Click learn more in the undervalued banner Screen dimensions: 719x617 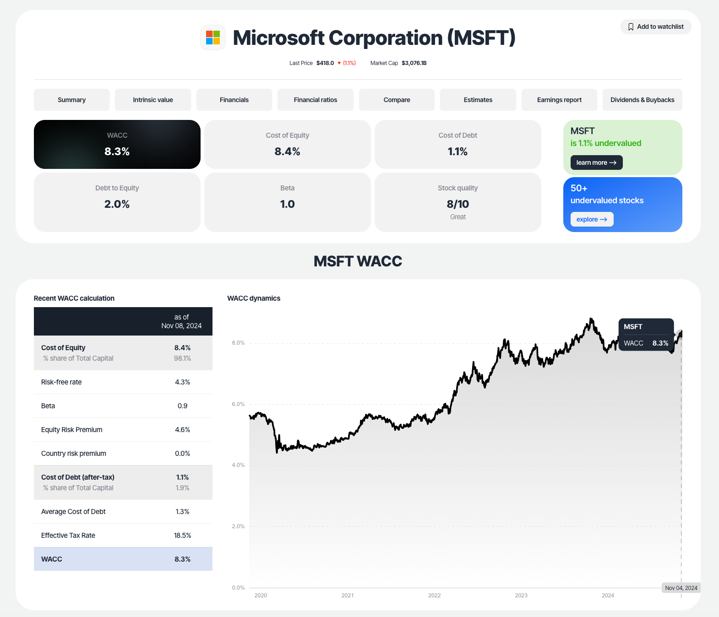(596, 162)
